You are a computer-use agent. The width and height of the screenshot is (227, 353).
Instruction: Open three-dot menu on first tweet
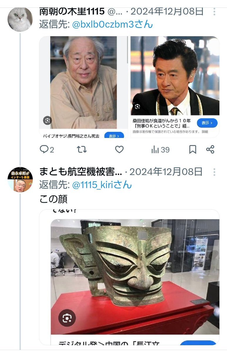pos(215,12)
